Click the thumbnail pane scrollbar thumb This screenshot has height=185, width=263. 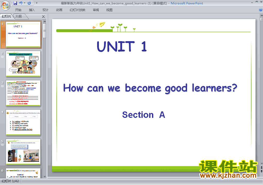click(x=45, y=31)
